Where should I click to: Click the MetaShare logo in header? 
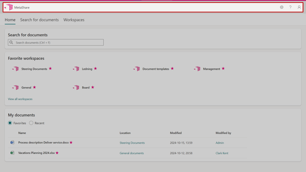click(9, 7)
